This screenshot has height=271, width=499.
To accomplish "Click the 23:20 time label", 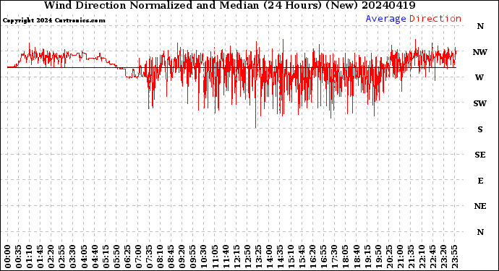I will (x=443, y=257).
